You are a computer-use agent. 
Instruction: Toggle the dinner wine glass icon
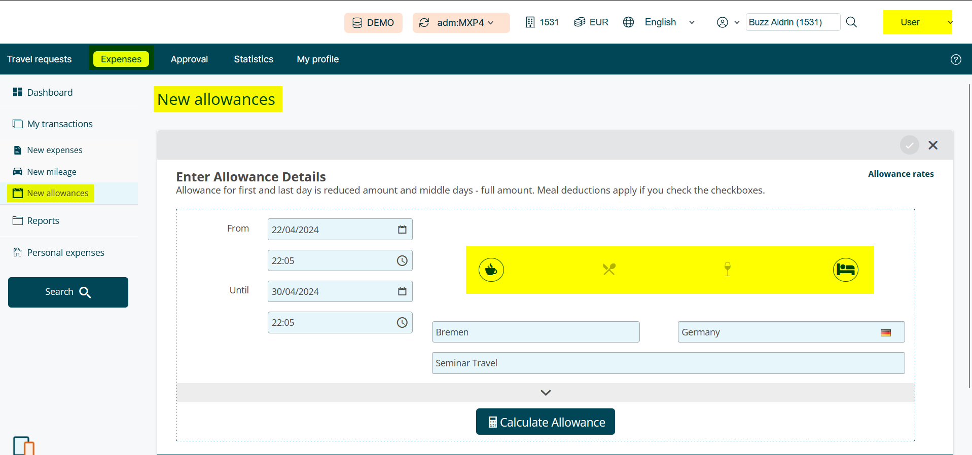[x=727, y=269]
